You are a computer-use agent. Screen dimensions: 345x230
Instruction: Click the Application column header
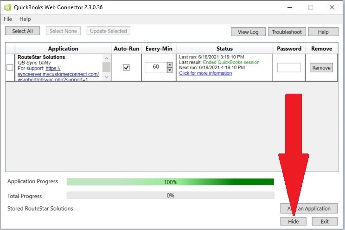point(63,48)
